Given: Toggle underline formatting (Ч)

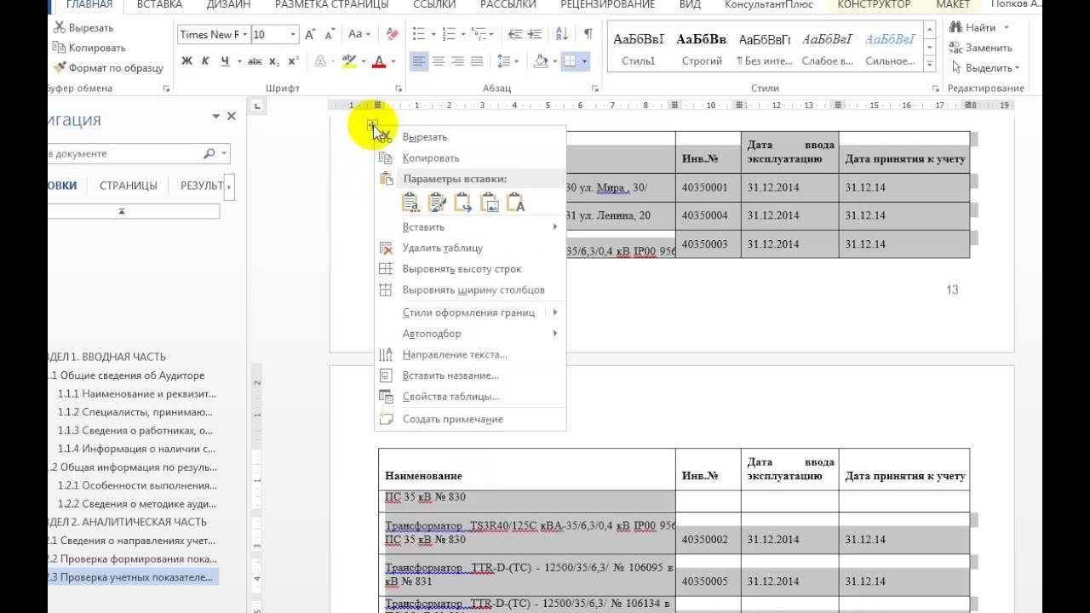Looking at the screenshot, I should tap(225, 61).
